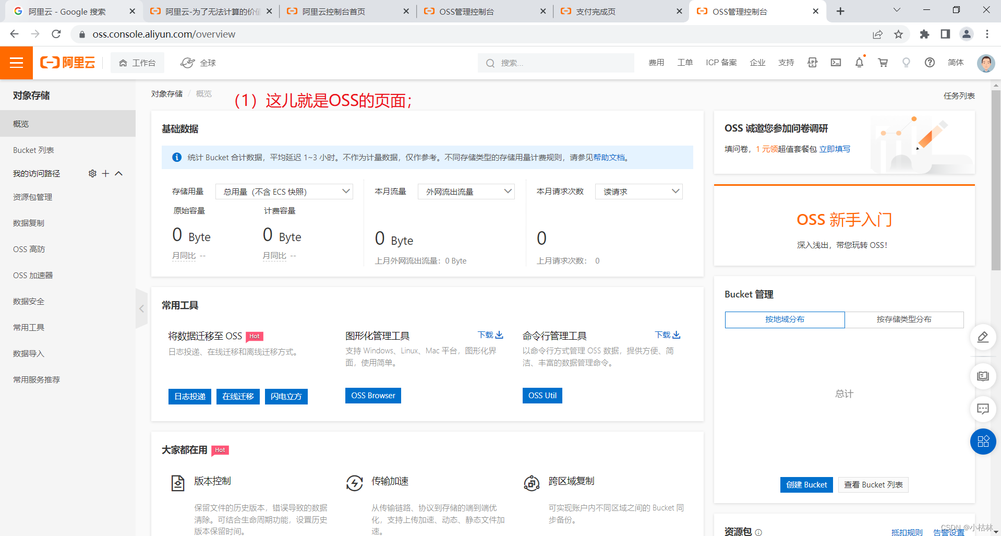The width and height of the screenshot is (1001, 536).
Task: Click the Aliyun logo
Action: coord(68,63)
